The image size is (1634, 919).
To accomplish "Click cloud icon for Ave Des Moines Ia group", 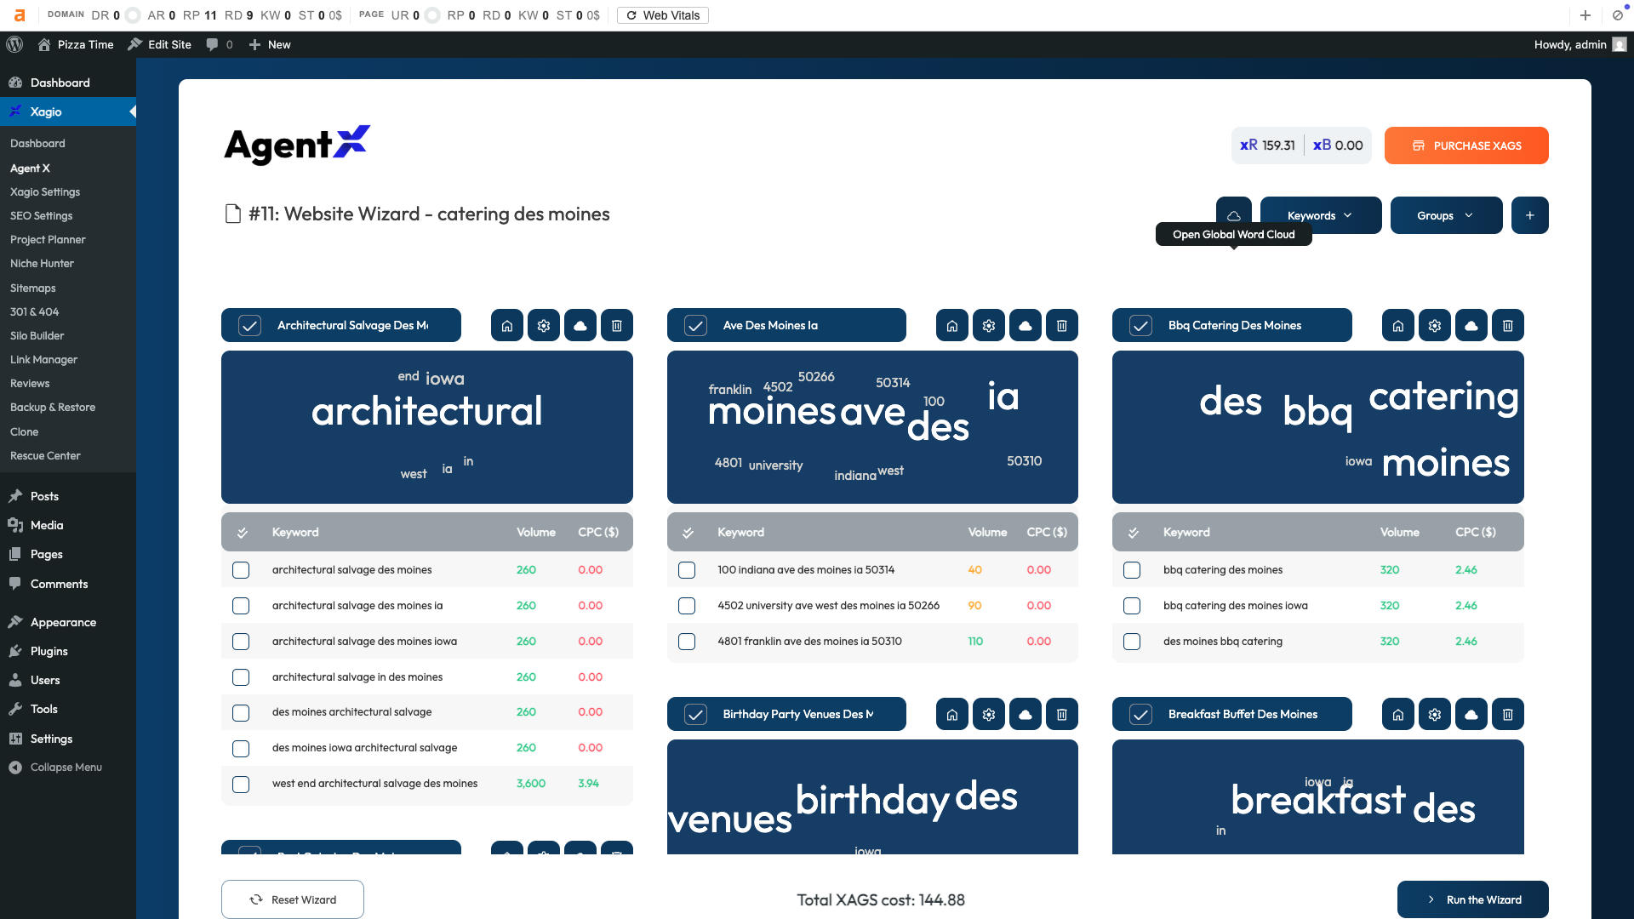I will [1026, 325].
